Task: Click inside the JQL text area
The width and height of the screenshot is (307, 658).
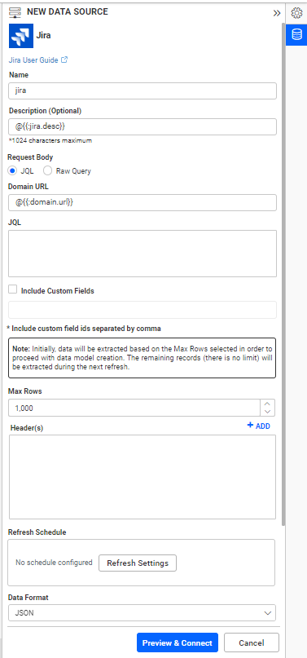Action: click(143, 254)
